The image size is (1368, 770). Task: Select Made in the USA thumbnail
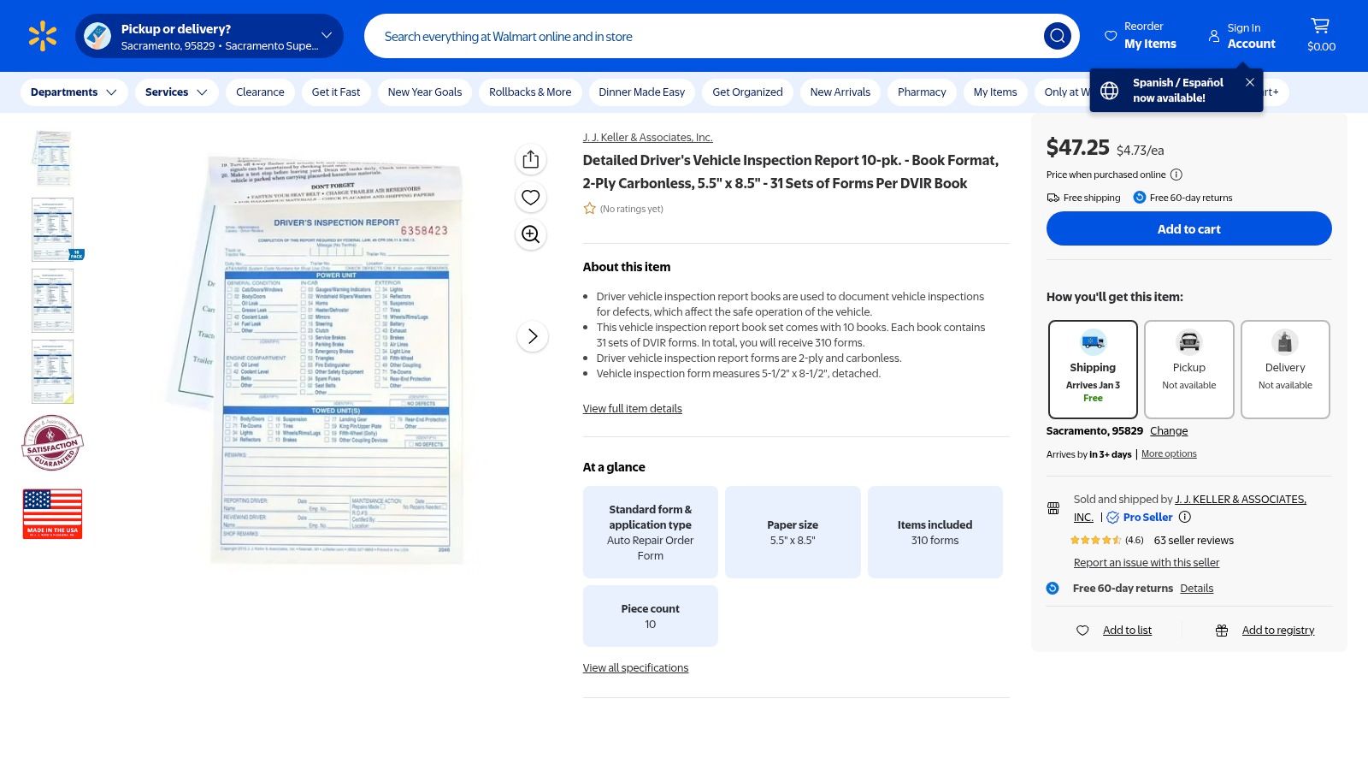click(52, 513)
